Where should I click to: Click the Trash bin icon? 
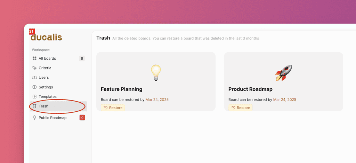(34, 106)
